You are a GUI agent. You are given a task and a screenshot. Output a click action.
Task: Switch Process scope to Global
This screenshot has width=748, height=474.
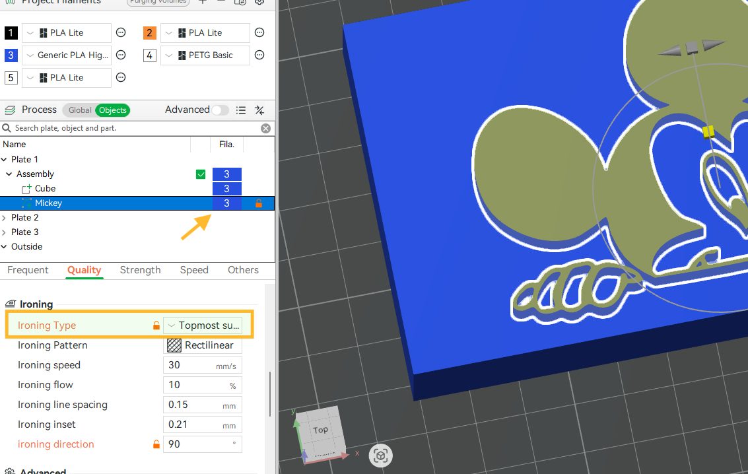80,110
